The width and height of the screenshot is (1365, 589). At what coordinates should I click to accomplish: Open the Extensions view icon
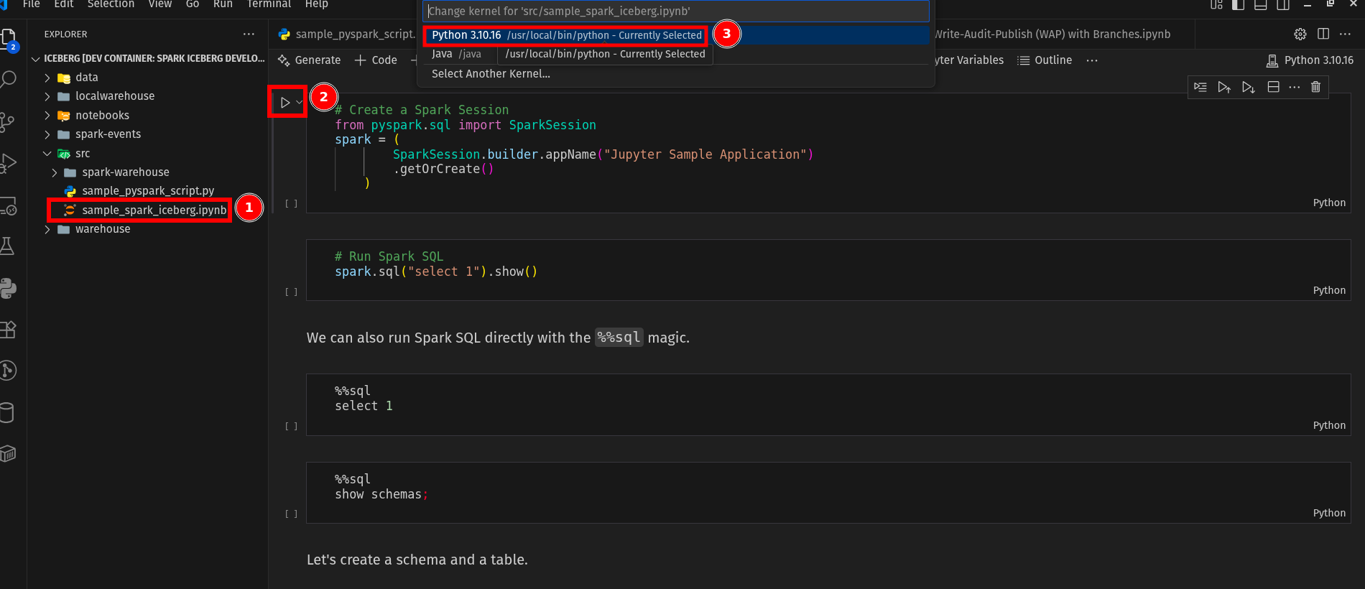[x=9, y=330]
